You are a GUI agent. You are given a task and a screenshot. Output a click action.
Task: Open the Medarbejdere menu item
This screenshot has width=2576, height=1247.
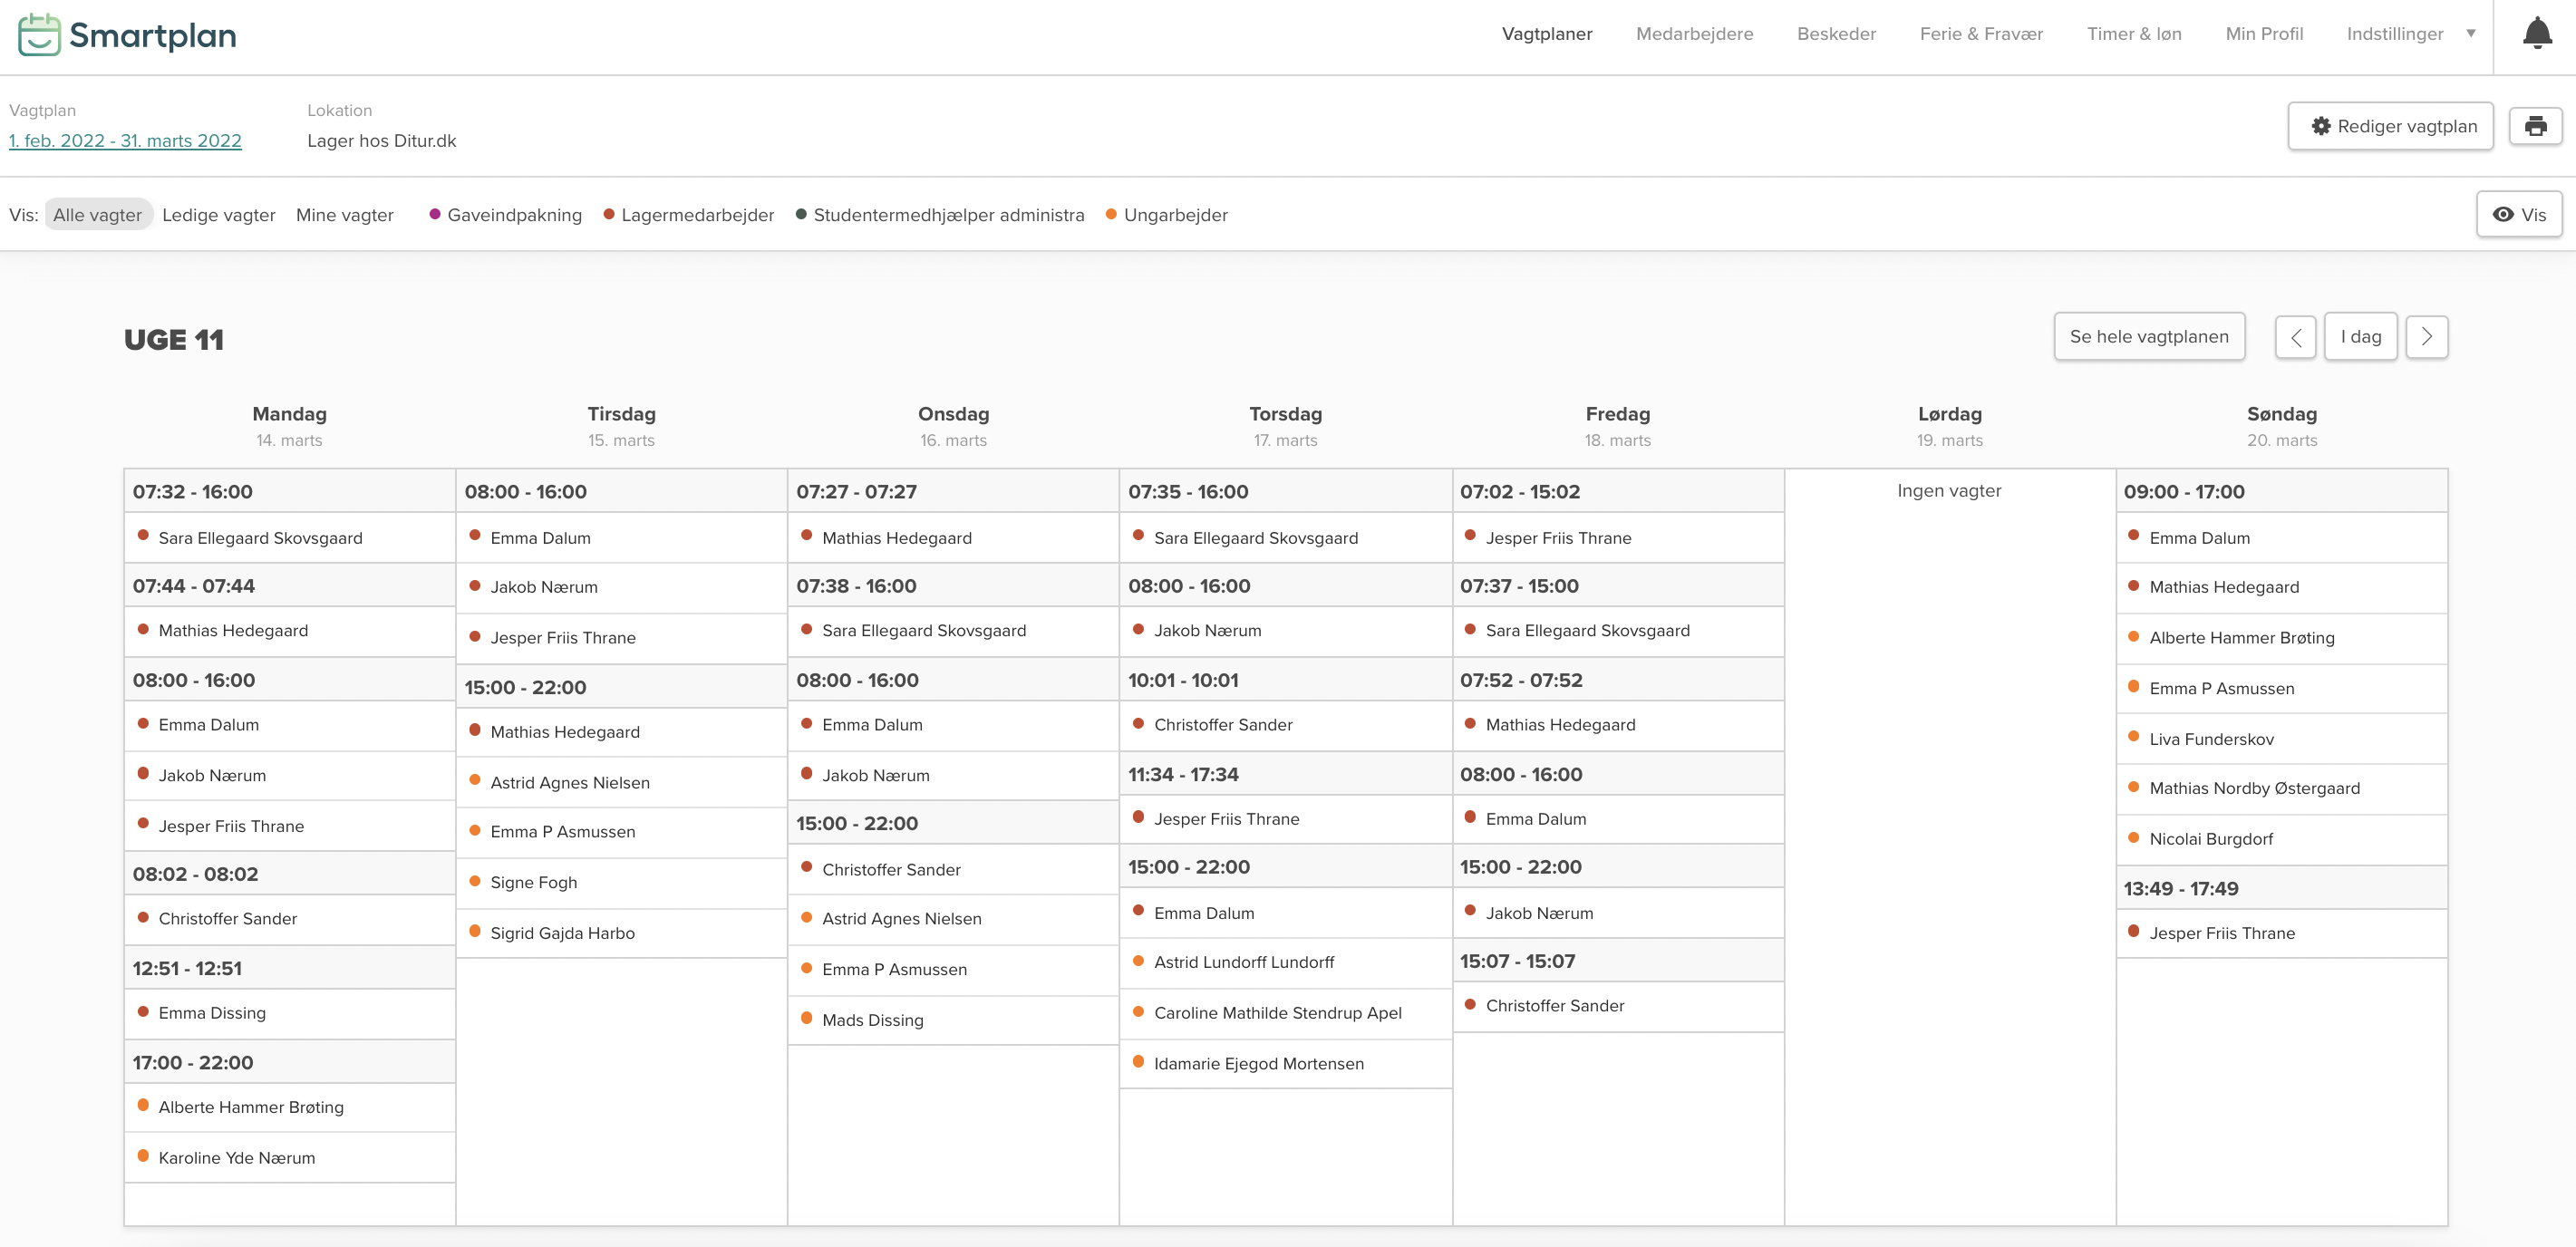point(1694,33)
